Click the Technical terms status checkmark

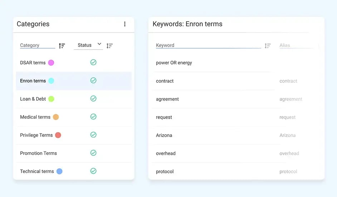coord(93,171)
